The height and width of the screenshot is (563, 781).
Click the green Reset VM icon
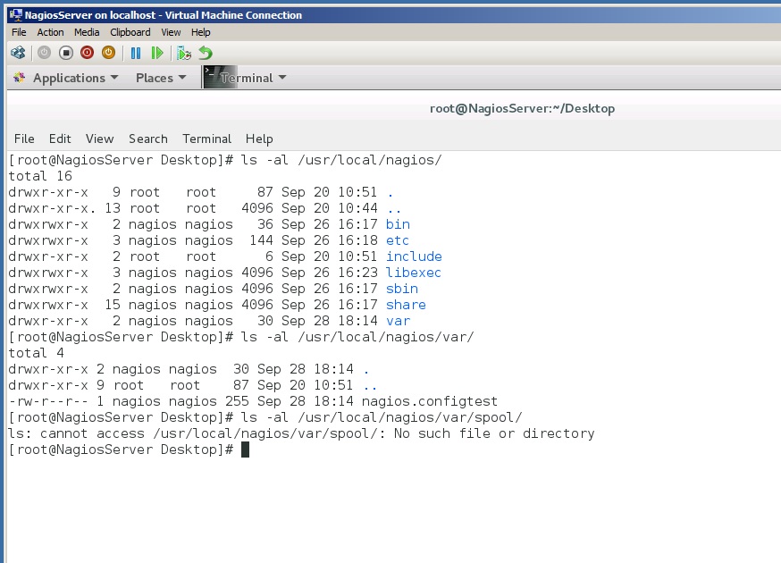(x=157, y=53)
